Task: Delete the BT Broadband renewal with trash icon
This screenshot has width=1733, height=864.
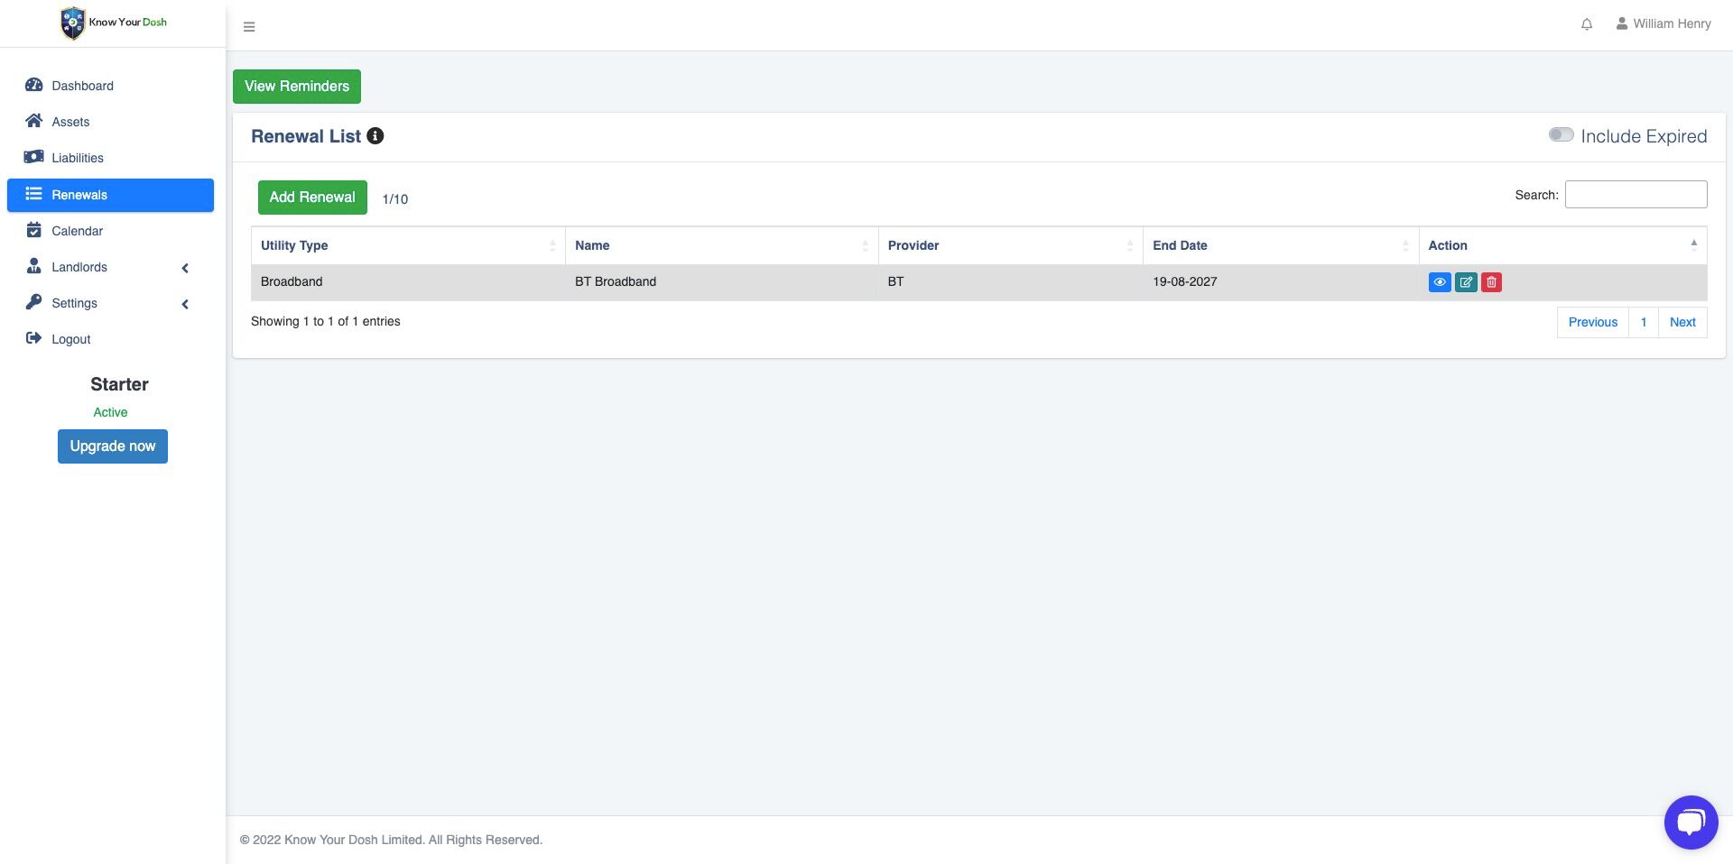Action: coord(1491,282)
